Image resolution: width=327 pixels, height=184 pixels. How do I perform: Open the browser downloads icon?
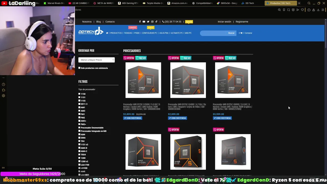coord(318,10)
